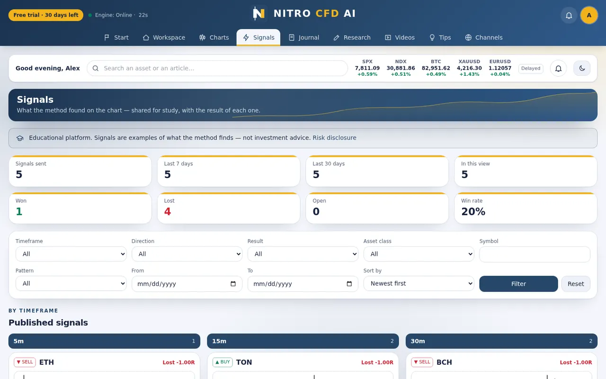The width and height of the screenshot is (606, 379).
Task: Expand the Result filter dropdown
Action: coord(303,254)
